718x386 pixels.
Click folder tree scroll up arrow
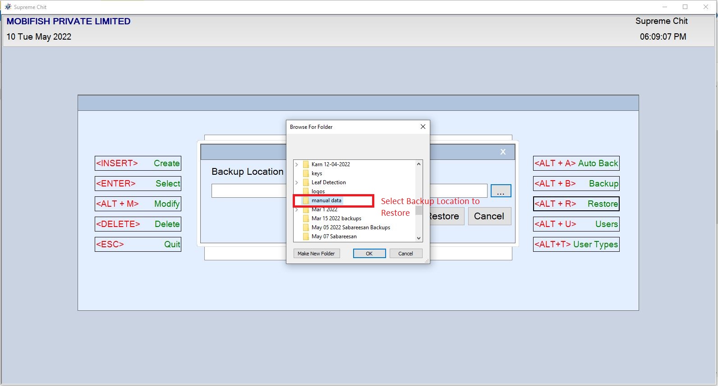[x=419, y=164]
